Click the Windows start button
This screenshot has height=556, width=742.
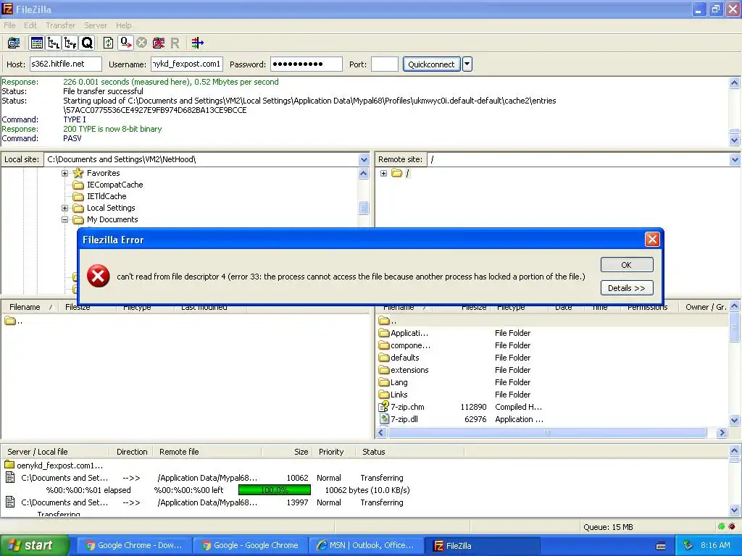pos(34,545)
